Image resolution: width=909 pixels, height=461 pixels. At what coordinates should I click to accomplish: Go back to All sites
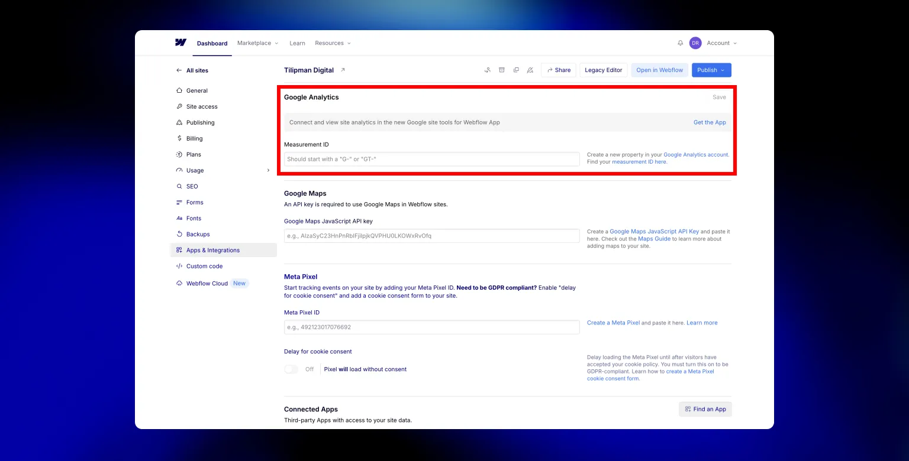click(x=192, y=70)
